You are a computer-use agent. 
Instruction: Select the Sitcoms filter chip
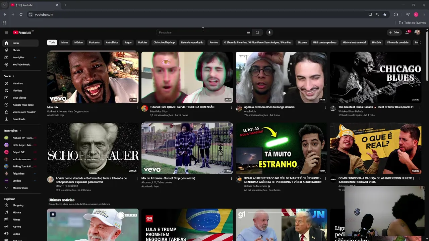click(302, 43)
